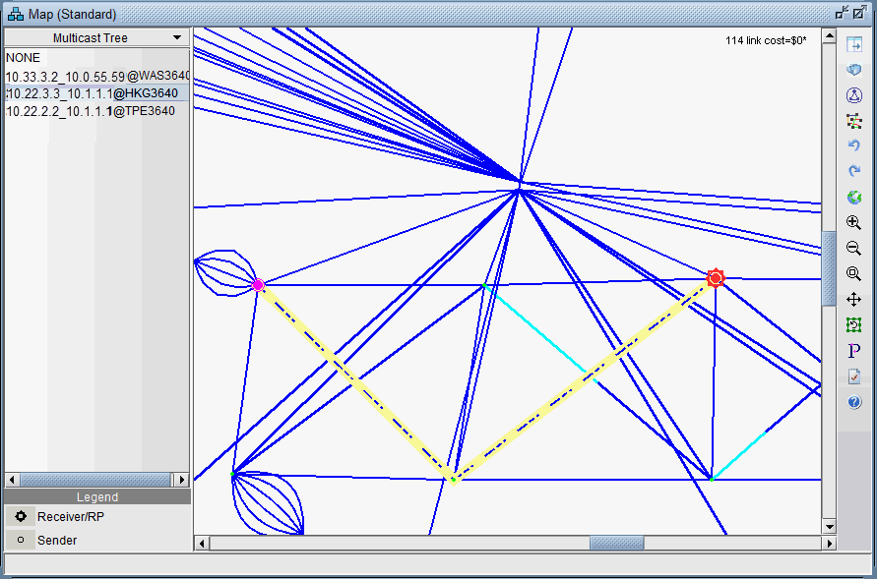Click the zoom out magnifier icon

(x=853, y=249)
